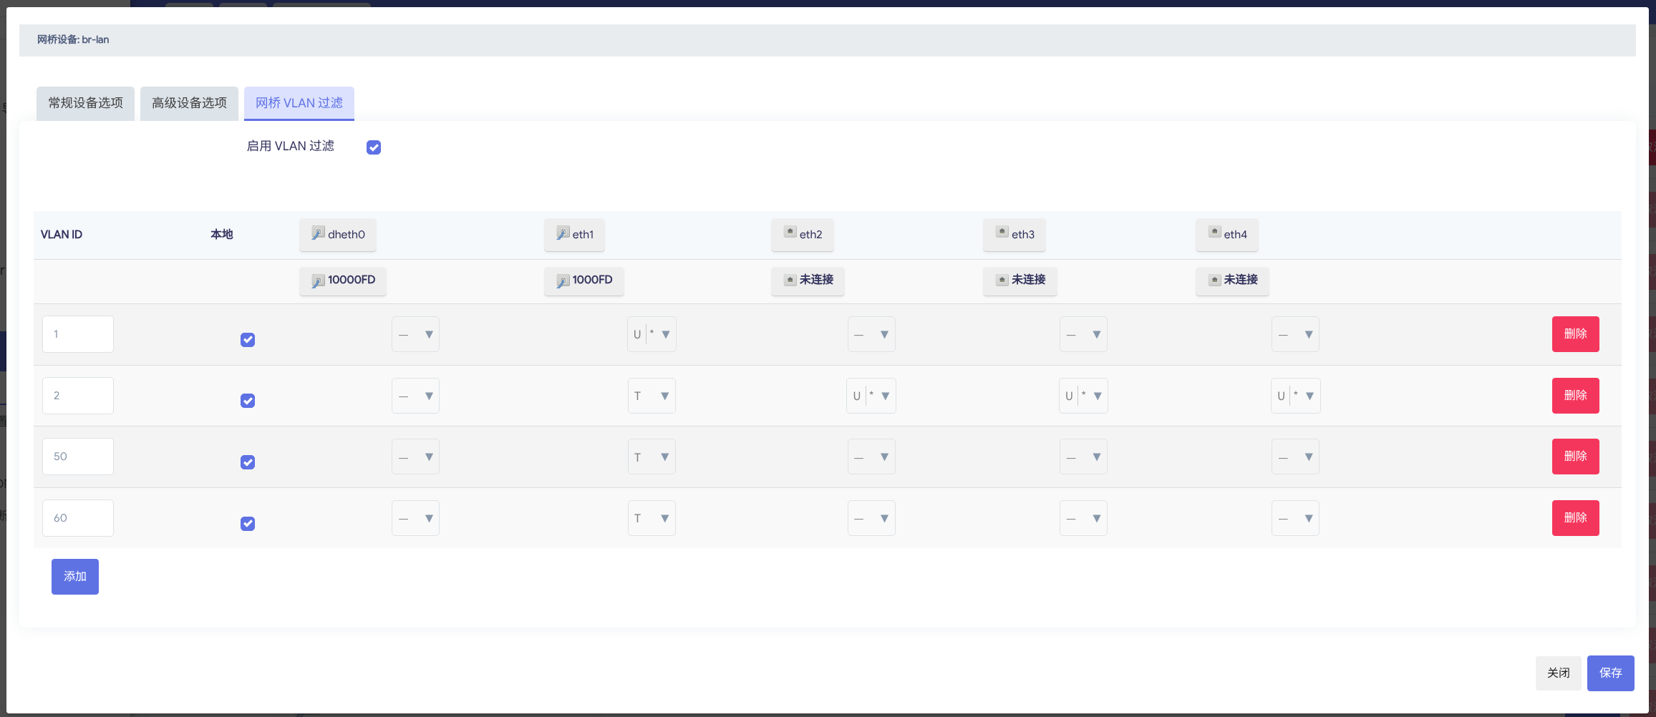
Task: Click the 1000FD link speed icon
Action: pyautogui.click(x=563, y=281)
